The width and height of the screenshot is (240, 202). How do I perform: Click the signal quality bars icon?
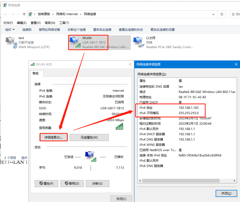(x=119, y=126)
